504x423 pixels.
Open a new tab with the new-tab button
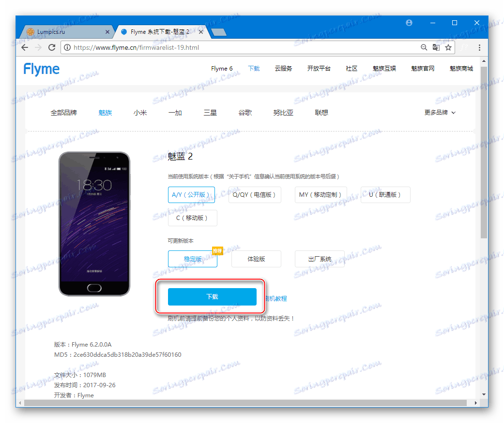(219, 32)
